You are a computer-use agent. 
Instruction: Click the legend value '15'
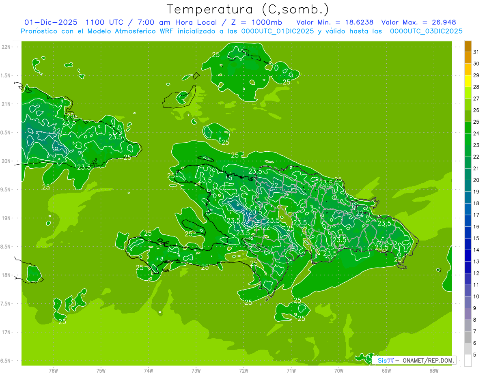476,238
